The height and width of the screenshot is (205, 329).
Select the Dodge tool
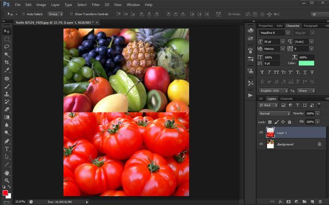coord(7,133)
